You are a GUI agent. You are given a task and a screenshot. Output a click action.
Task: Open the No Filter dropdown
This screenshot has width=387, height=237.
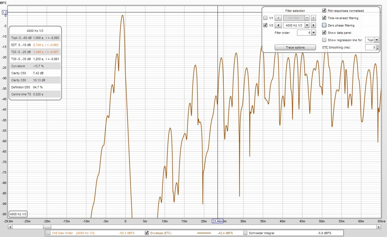tap(307, 18)
